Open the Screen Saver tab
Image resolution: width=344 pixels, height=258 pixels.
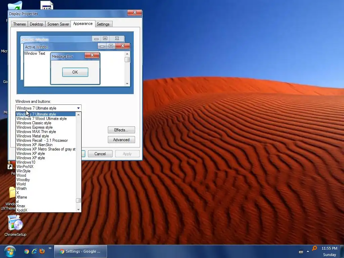point(58,24)
